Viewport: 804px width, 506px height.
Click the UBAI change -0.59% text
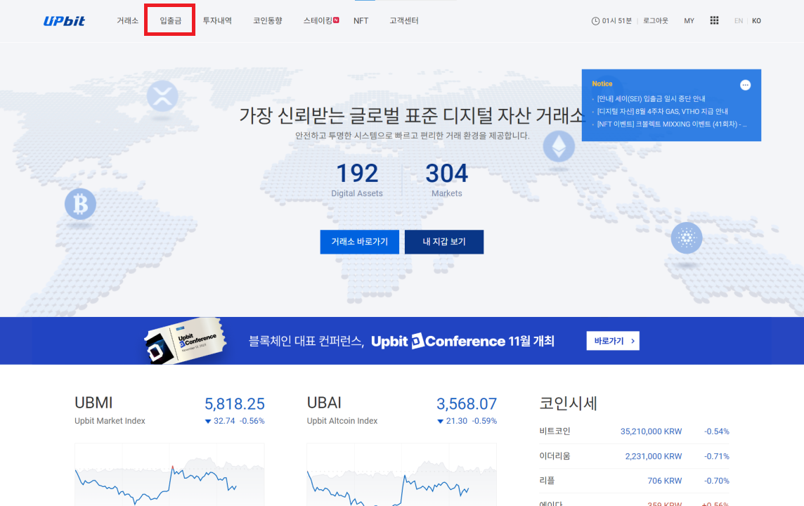coord(484,421)
